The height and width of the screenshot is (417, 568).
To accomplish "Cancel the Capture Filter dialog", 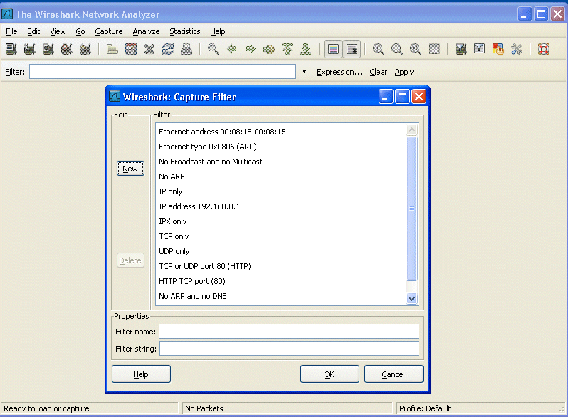I will pyautogui.click(x=394, y=374).
